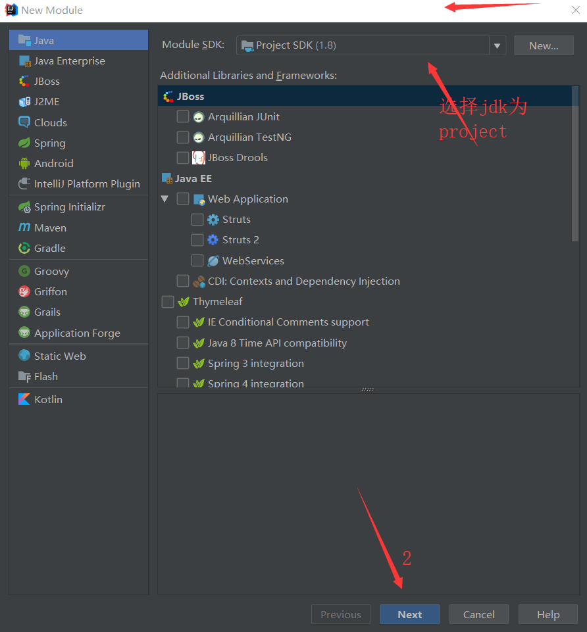Open the Module SDK dropdown

pos(498,45)
